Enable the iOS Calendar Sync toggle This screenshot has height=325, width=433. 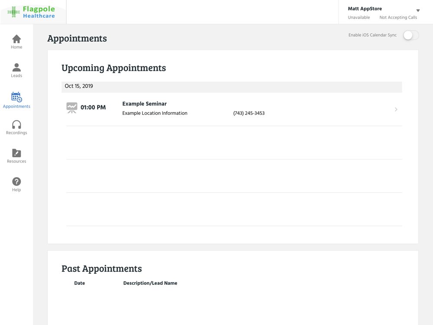(411, 35)
